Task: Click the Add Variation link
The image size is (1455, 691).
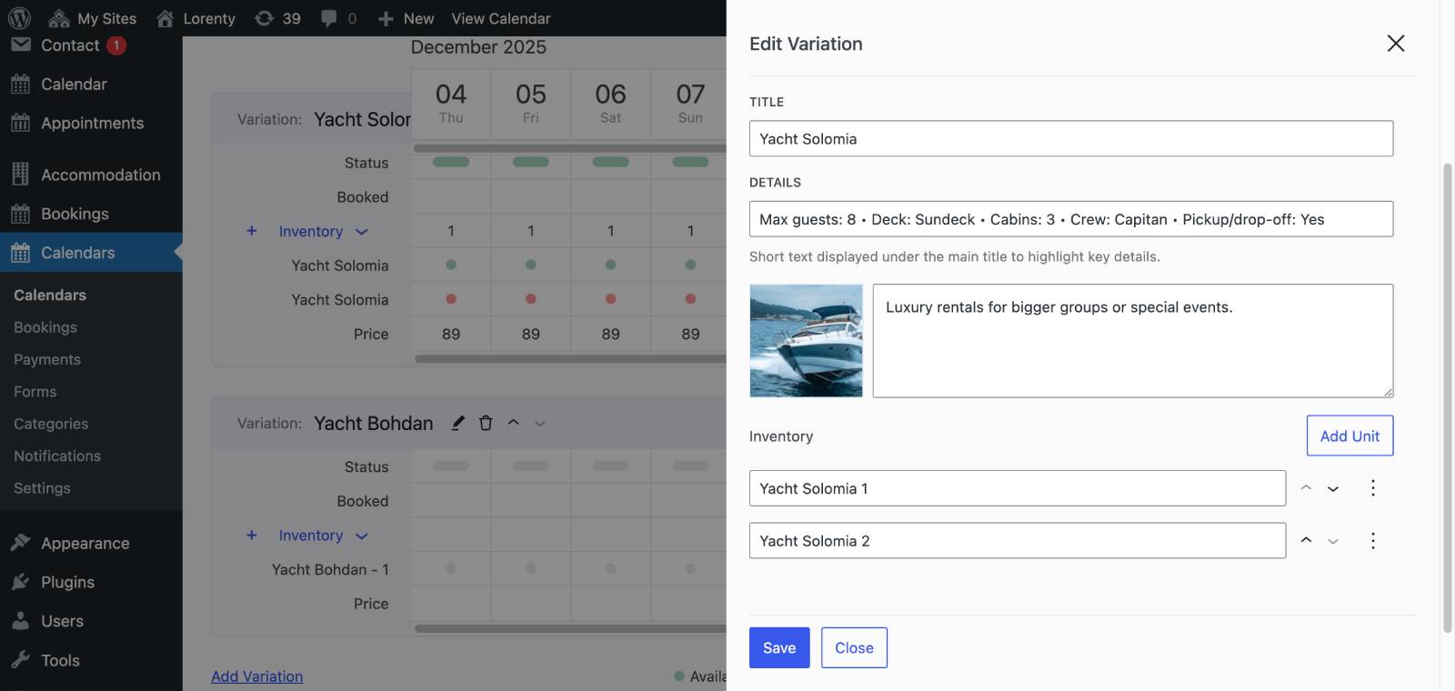Action: [256, 676]
